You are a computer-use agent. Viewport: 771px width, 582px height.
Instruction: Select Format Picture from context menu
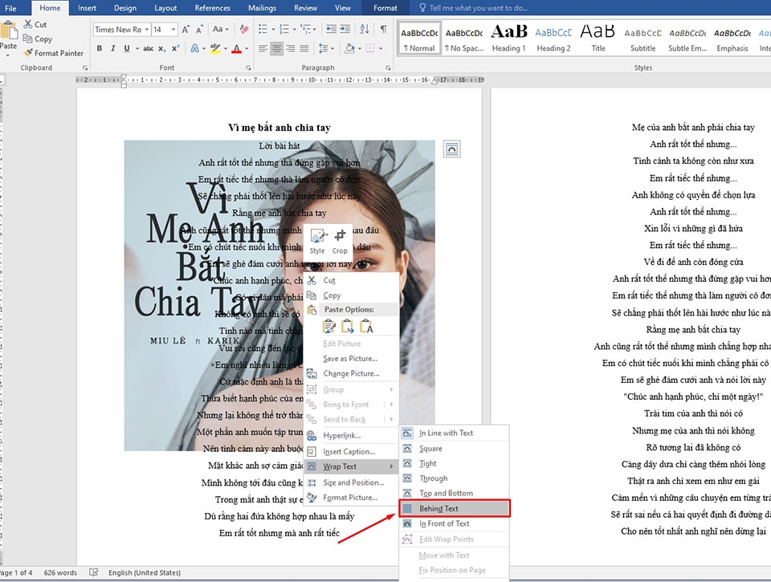click(x=351, y=498)
